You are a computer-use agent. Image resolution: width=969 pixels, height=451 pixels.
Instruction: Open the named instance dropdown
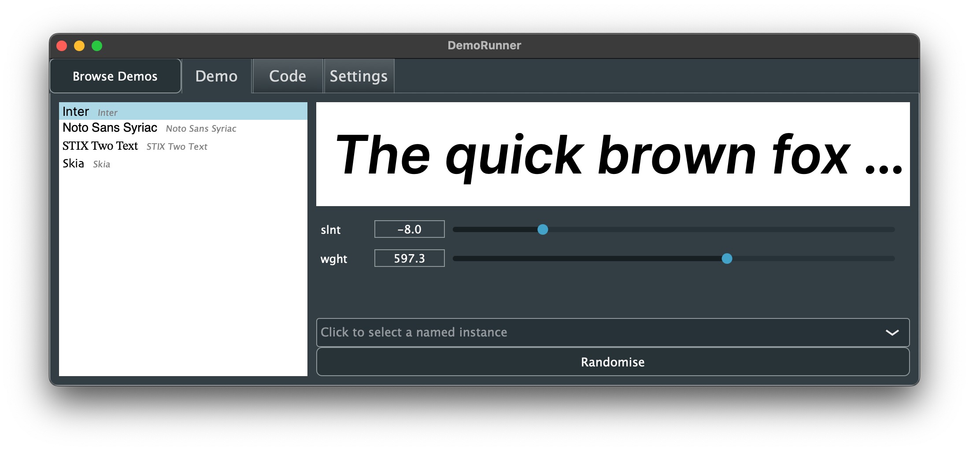tap(613, 333)
